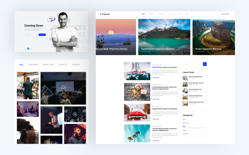The width and height of the screenshot is (249, 155).
Task: Open About Us in the navigation menu
Action: 152,14
